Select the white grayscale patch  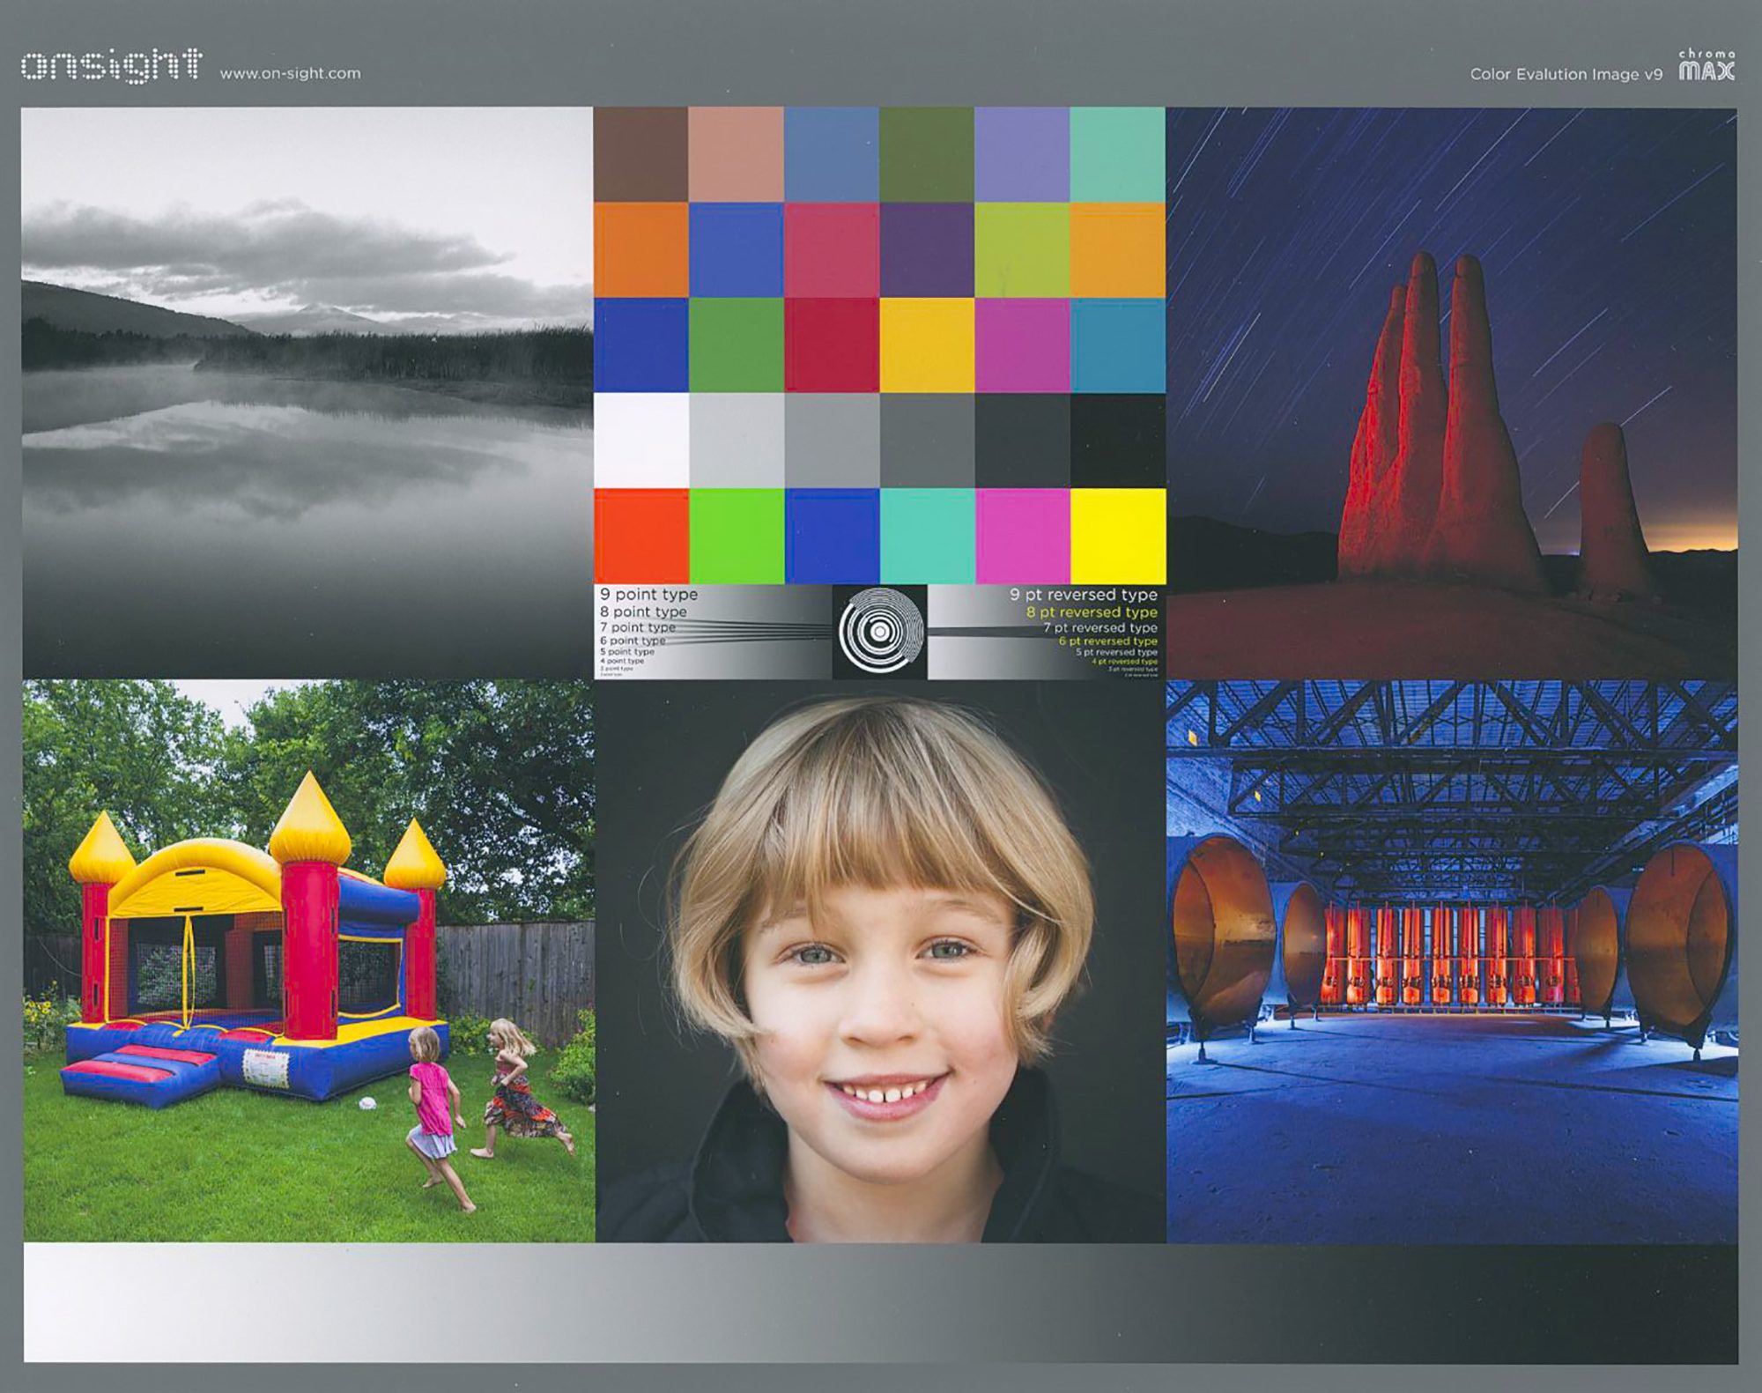(x=641, y=440)
